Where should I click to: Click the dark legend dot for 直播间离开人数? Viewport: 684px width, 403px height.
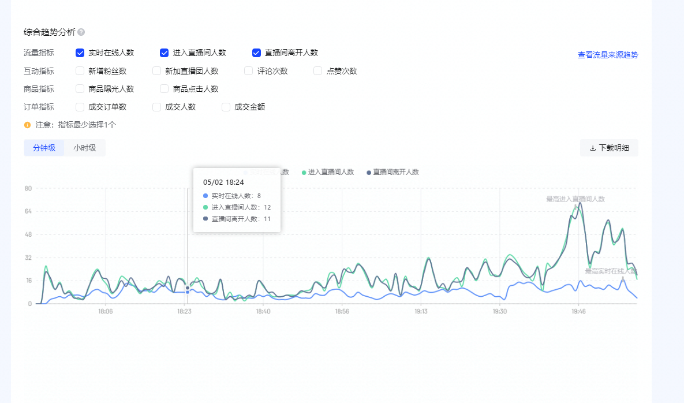click(368, 172)
